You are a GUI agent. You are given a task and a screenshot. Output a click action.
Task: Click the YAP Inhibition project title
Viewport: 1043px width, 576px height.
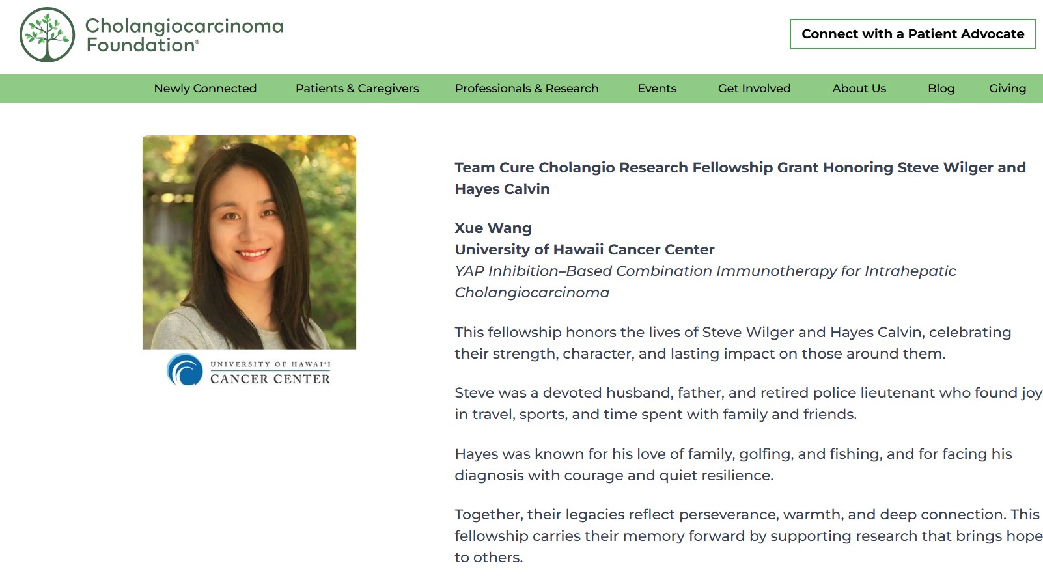point(705,282)
